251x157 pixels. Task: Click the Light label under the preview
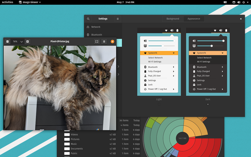159,99
